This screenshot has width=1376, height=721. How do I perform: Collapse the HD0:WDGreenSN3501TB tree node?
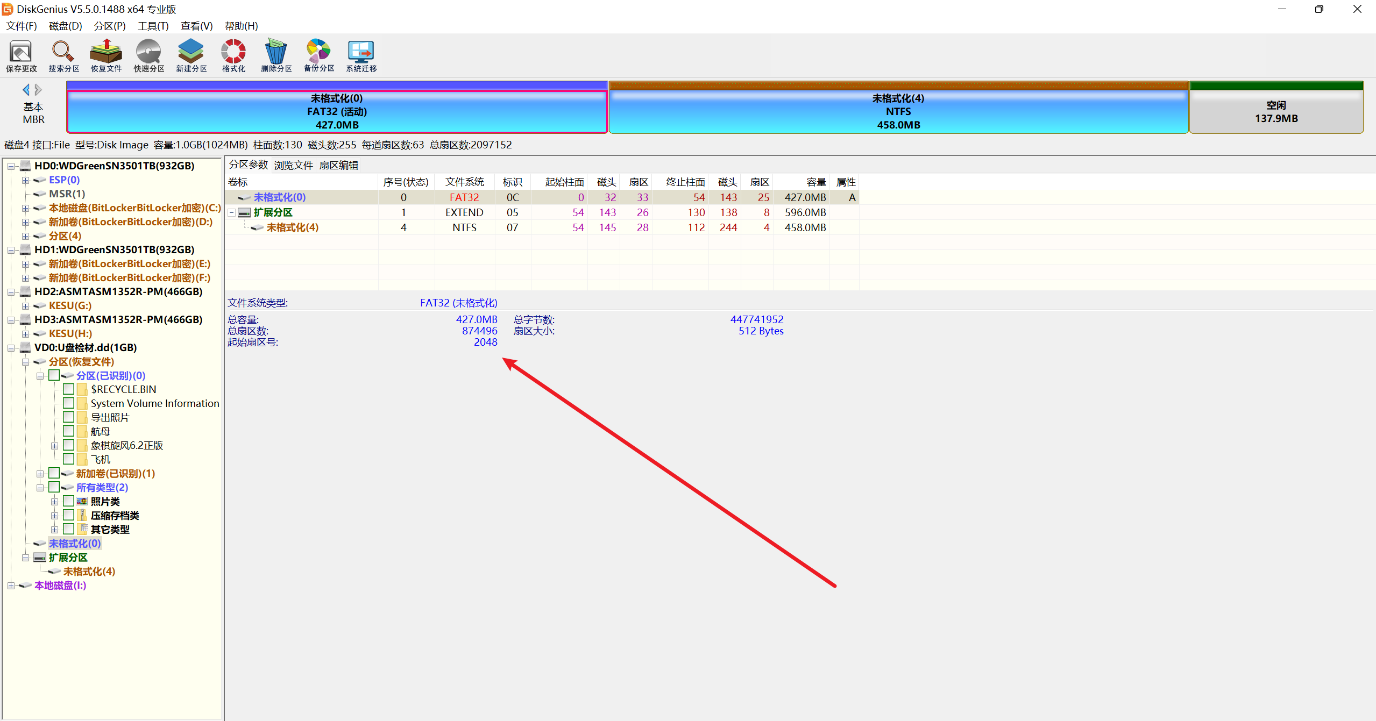(11, 166)
